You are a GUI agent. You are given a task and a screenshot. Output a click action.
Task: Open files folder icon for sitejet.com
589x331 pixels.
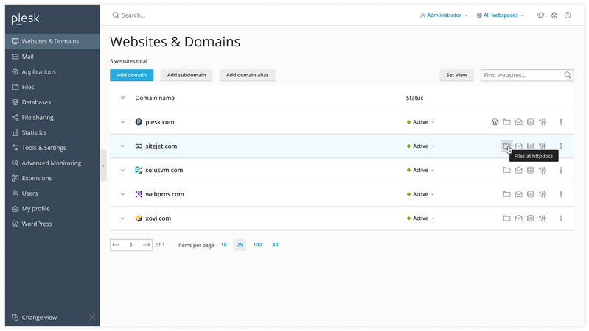click(506, 146)
